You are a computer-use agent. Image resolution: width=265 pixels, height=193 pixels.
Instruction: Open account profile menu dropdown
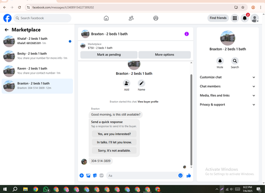[x=255, y=18]
